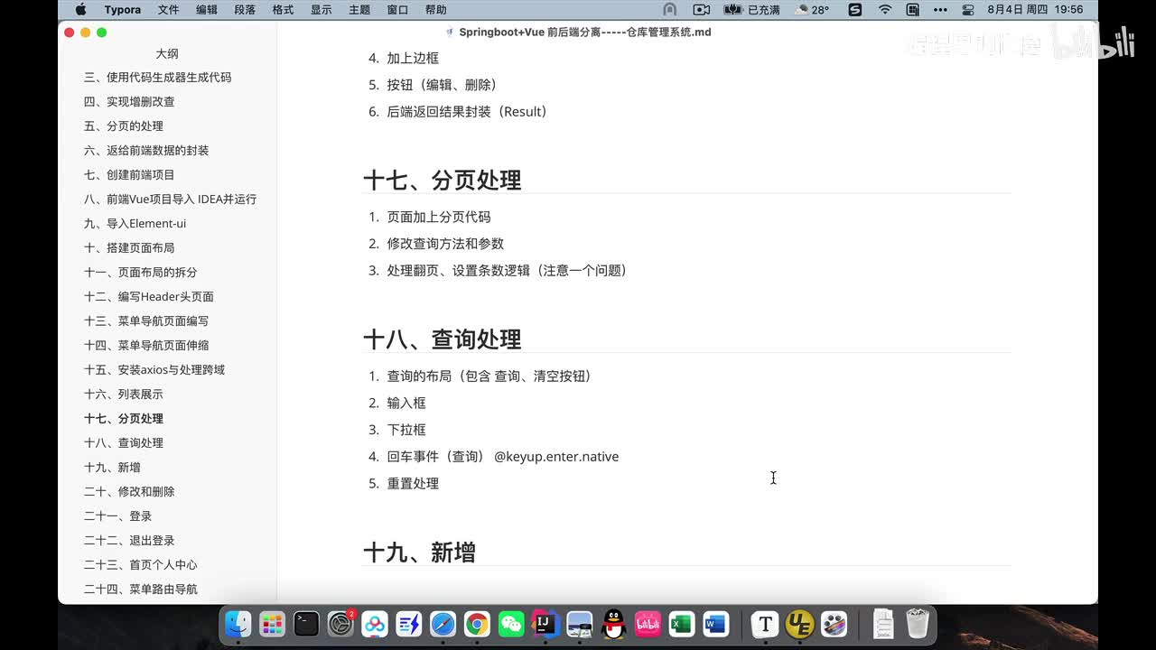Viewport: 1156px width, 650px height.
Task: Click outline item 十一、页面布局的拆分
Action: pos(141,273)
